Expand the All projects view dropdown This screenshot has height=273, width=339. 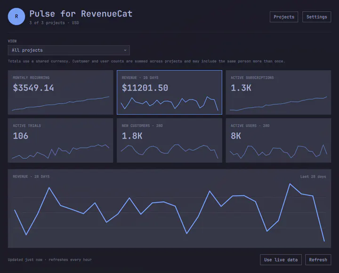click(69, 50)
